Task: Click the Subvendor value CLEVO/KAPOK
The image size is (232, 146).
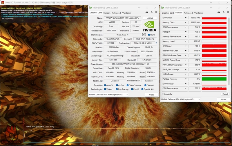Action: coord(113,39)
